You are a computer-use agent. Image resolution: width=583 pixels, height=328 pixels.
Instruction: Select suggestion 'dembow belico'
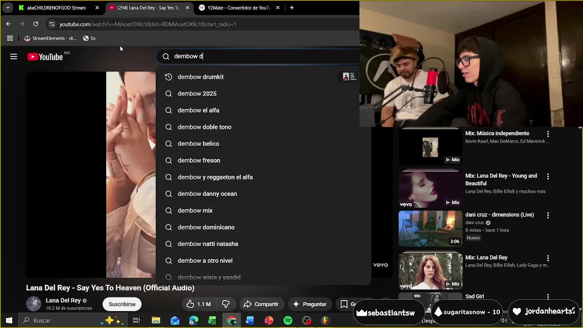coord(263,143)
